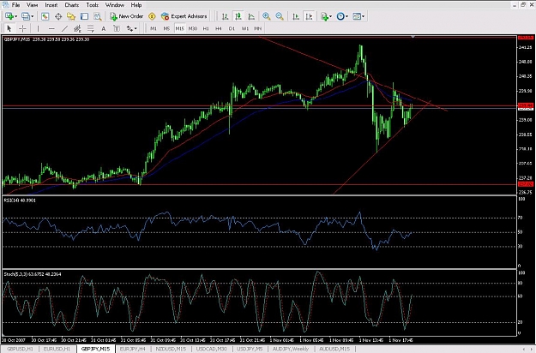Expand the Profiles dropdown arrow
The width and height of the screenshot is (536, 353).
32,16
